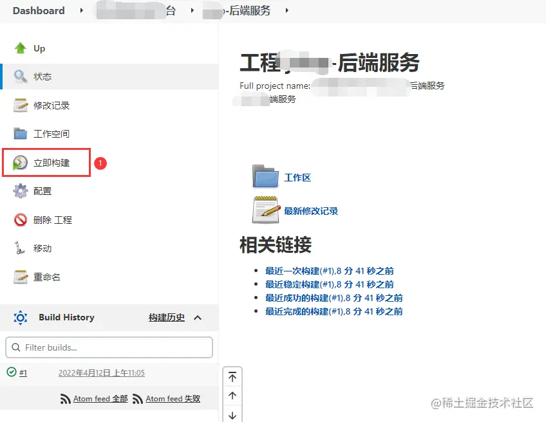The width and height of the screenshot is (546, 422).
Task: Open the 构建历史 trend link
Action: [x=167, y=317]
